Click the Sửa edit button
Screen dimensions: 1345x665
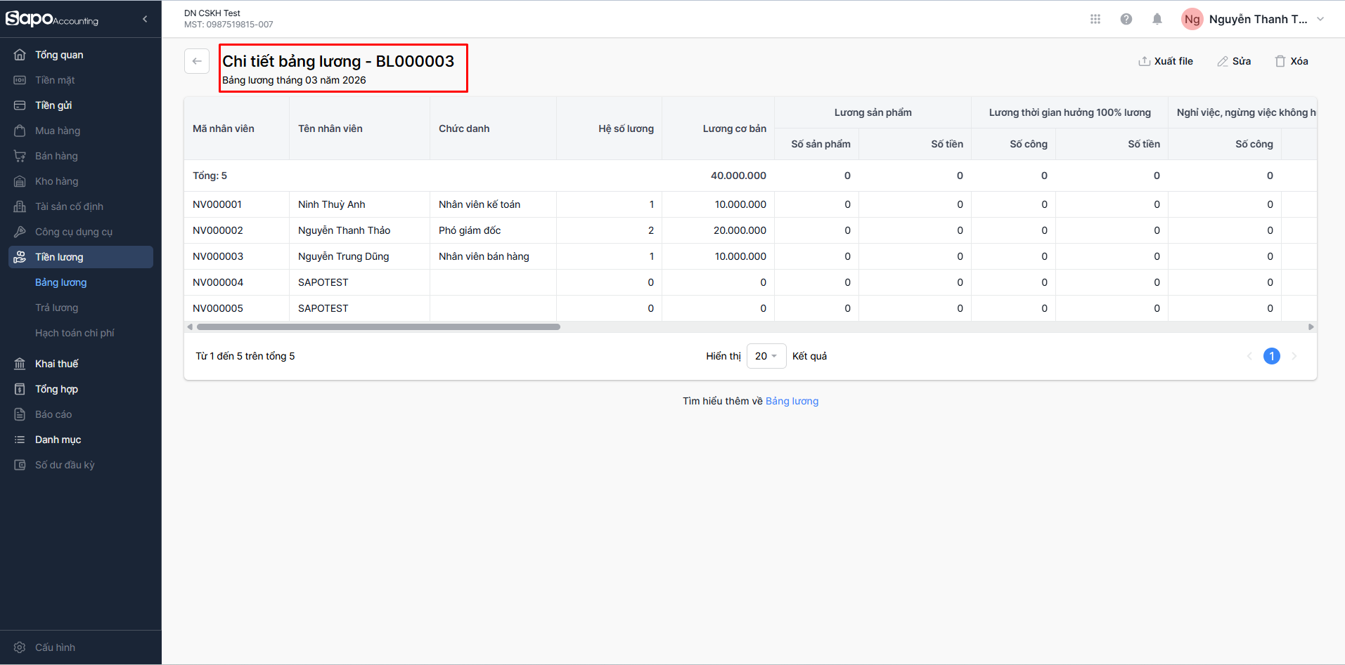tap(1234, 61)
